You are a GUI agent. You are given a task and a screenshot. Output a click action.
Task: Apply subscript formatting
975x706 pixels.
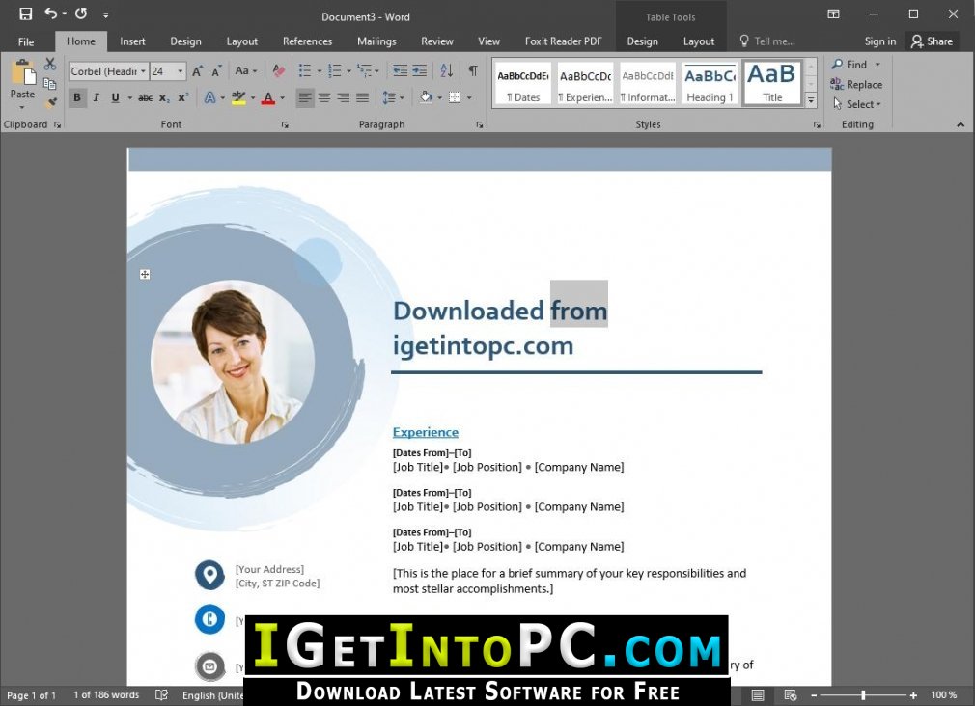point(163,97)
